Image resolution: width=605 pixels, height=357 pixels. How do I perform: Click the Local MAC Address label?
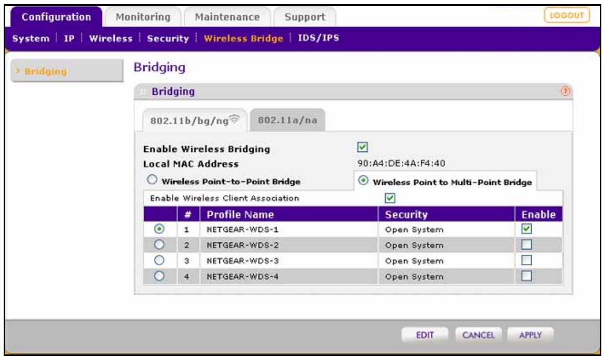pyautogui.click(x=191, y=164)
